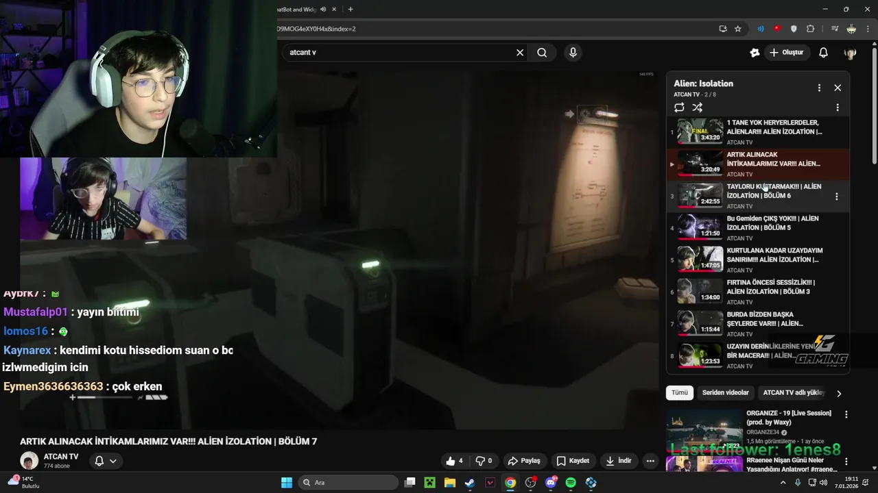Open the weather widget showing 14°C
The image size is (878, 493).
point(23,482)
